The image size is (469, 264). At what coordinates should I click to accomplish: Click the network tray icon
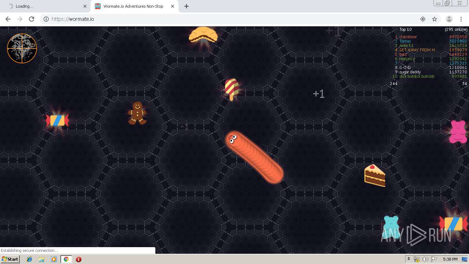[417, 259]
